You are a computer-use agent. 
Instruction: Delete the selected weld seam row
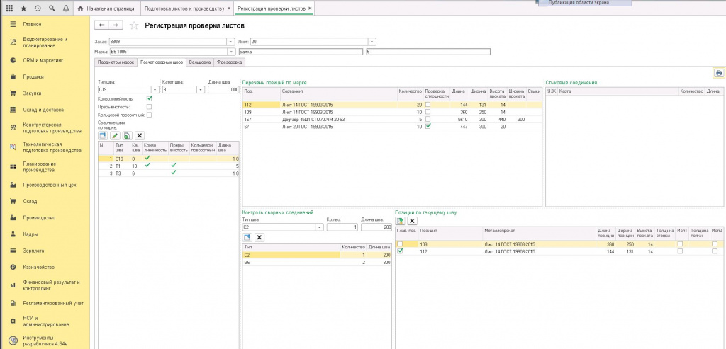point(140,135)
